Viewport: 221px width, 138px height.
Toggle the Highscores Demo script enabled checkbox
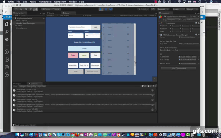tap(164, 34)
